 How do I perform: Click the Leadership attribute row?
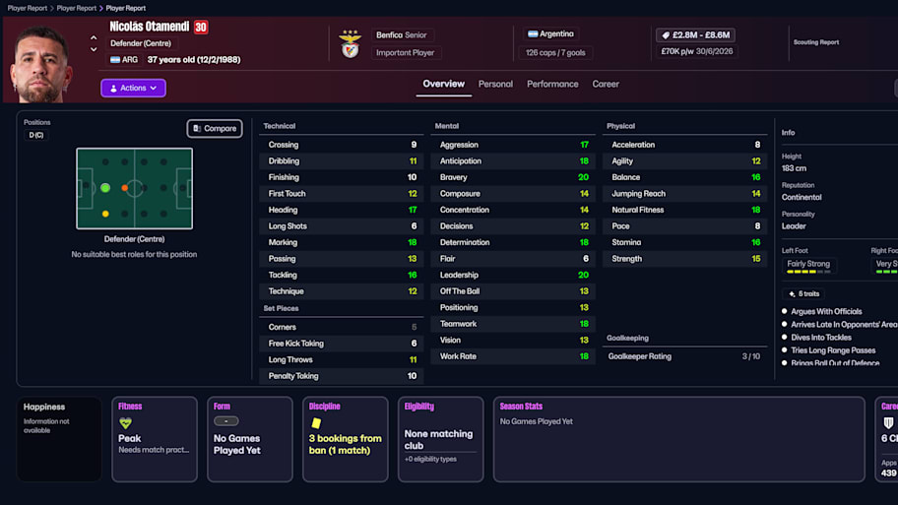[x=513, y=276]
